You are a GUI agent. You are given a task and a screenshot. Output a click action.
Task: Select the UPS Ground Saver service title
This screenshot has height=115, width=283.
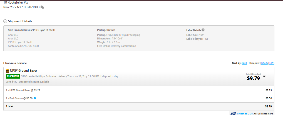(23, 71)
